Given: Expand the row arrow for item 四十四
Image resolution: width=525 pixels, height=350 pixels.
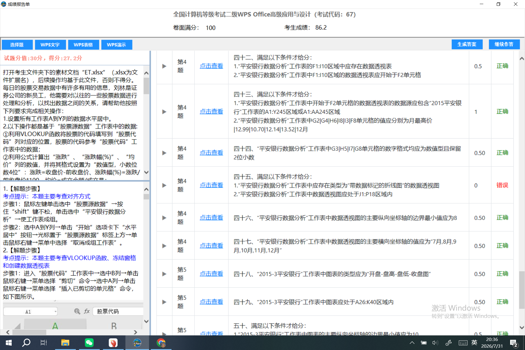Looking at the screenshot, I should tap(164, 153).
